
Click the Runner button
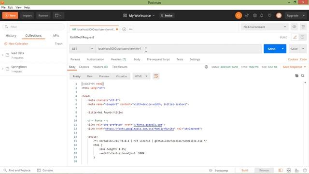tap(43, 15)
